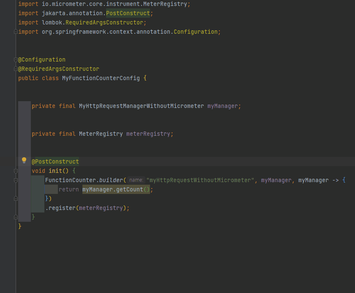
Task: Click the .register method call
Action: pos(60,208)
